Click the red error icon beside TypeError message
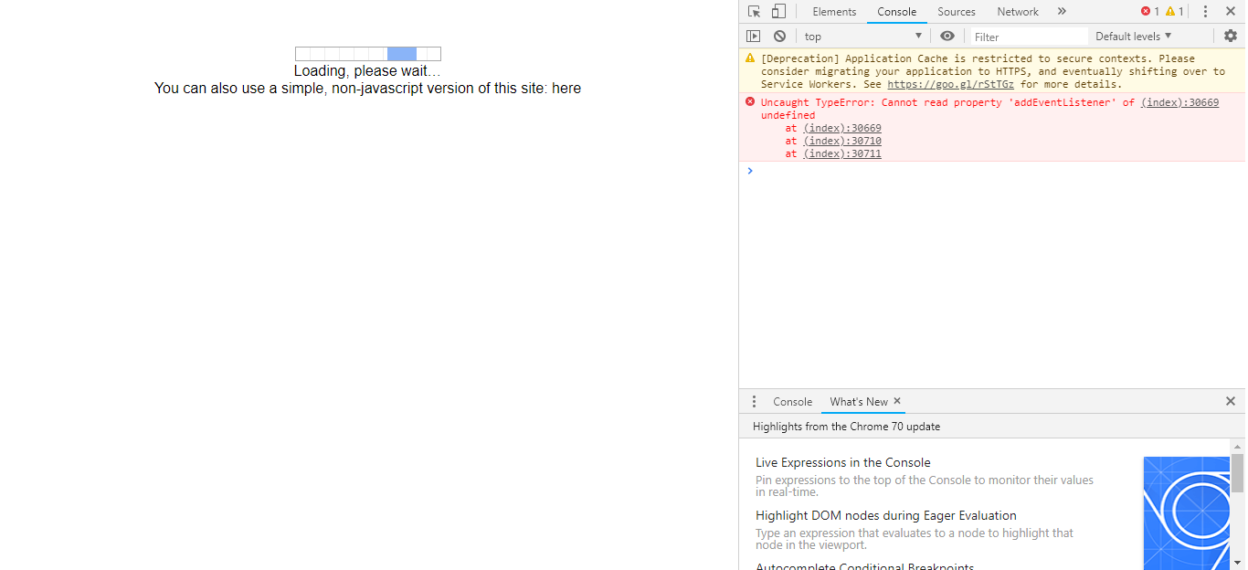 [x=750, y=102]
